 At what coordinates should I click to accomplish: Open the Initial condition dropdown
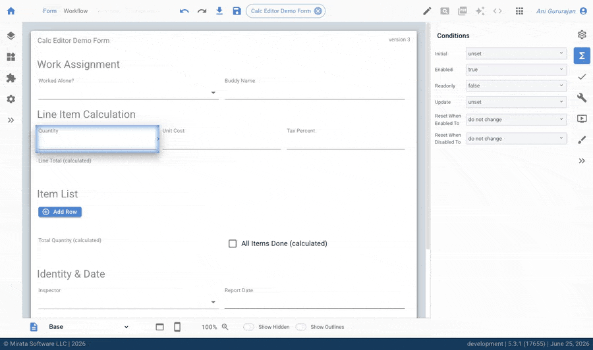[x=516, y=53]
